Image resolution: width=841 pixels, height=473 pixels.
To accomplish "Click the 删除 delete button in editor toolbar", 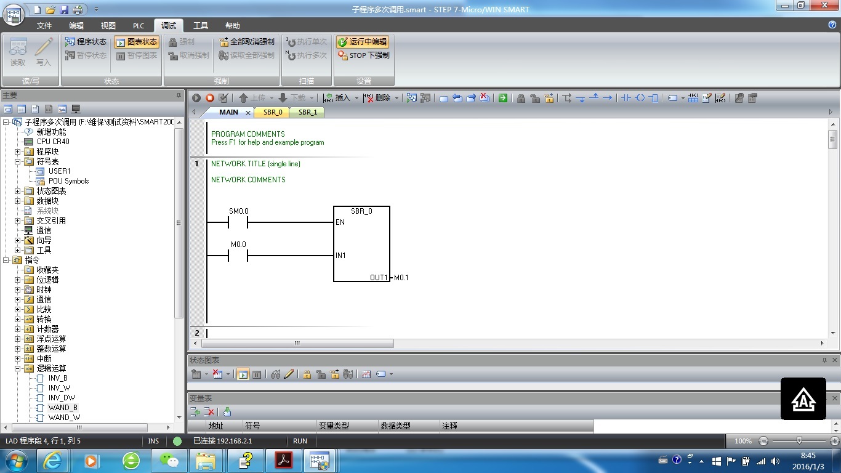I will coord(377,98).
